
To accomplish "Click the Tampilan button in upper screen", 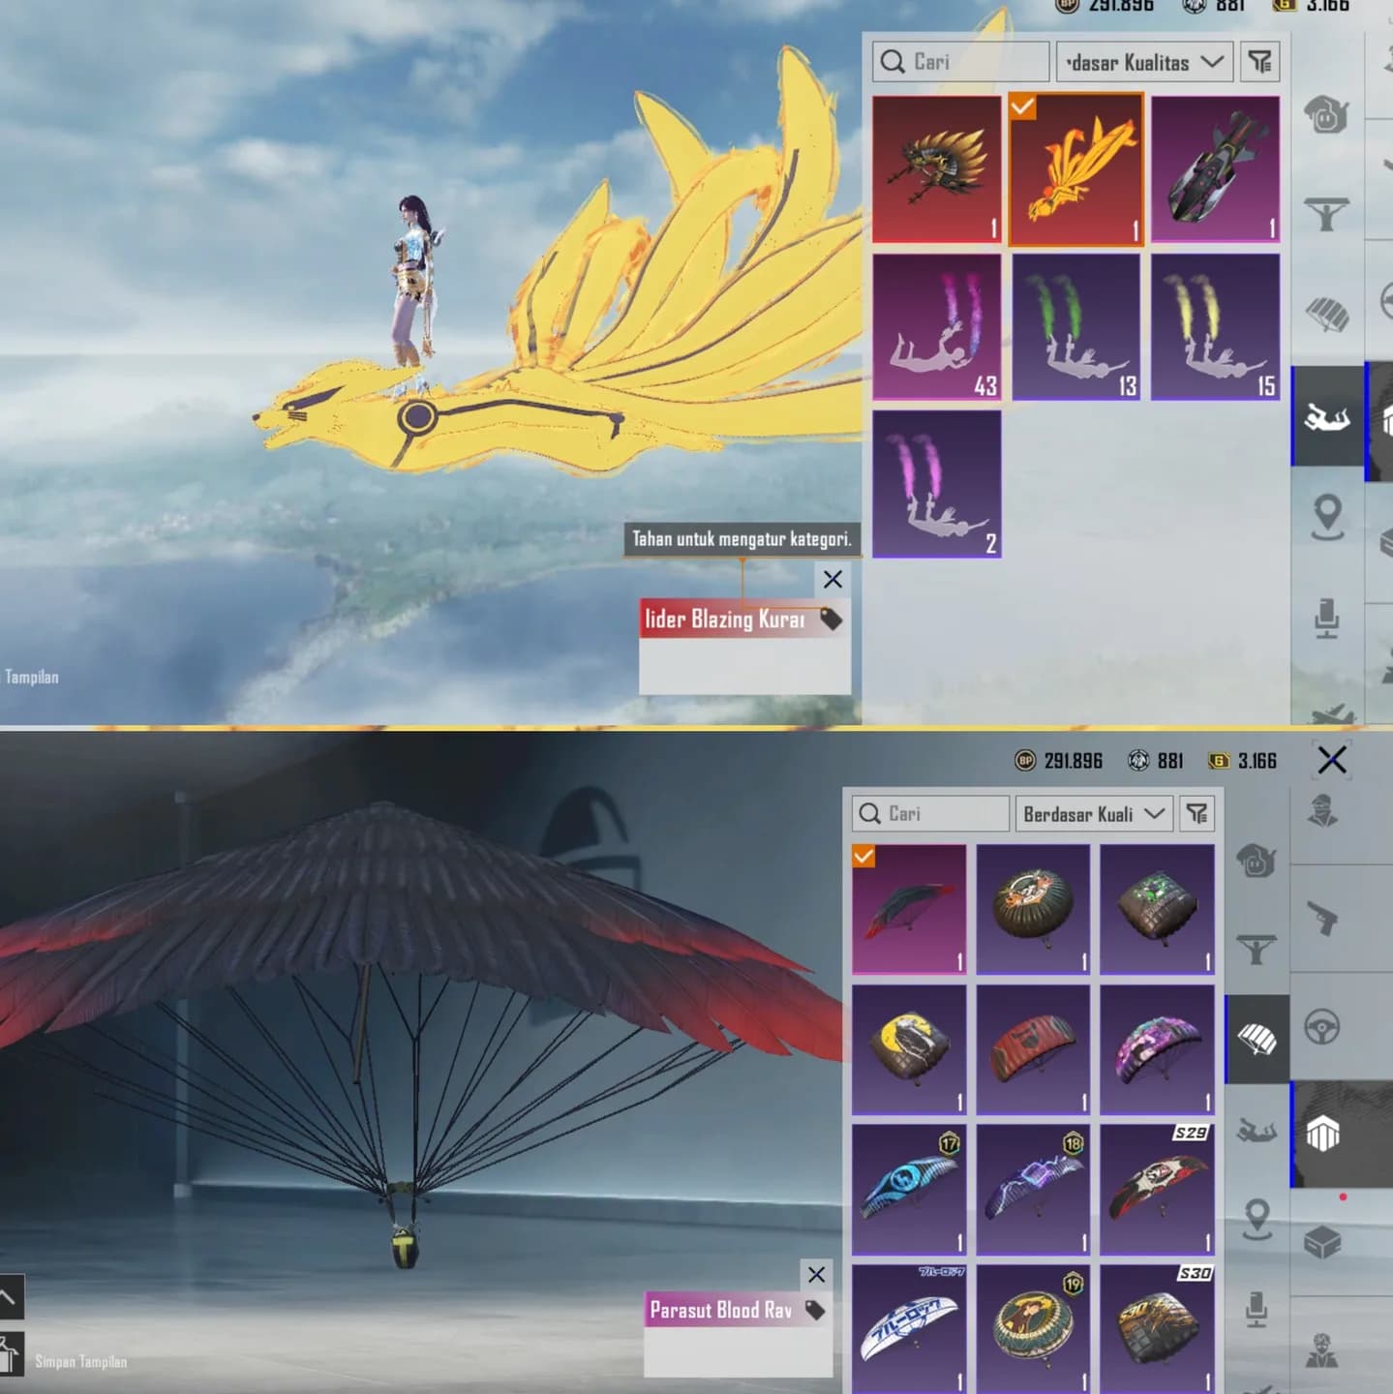I will tap(31, 677).
